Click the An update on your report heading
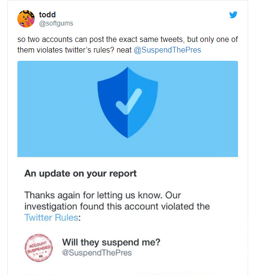The height and width of the screenshot is (275, 266). pyautogui.click(x=80, y=174)
